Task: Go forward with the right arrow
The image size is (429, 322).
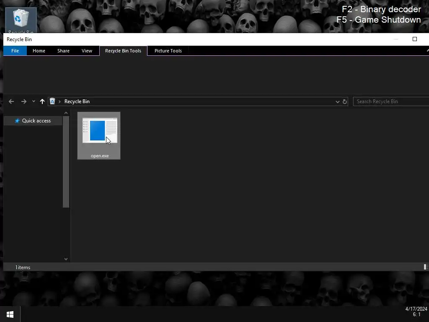Action: [x=24, y=101]
